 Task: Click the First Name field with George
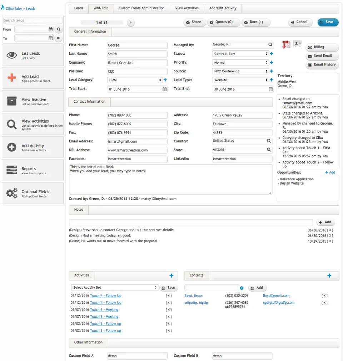coord(137,45)
